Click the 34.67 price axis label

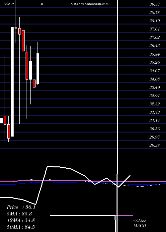click(x=155, y=71)
